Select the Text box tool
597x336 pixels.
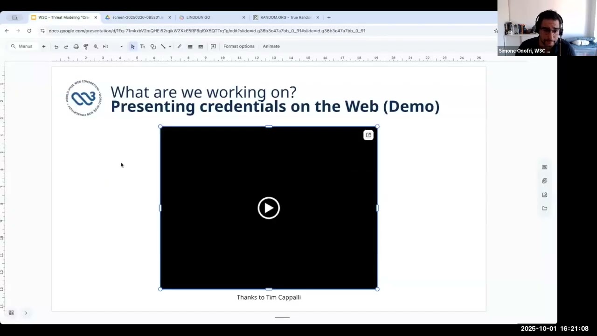pyautogui.click(x=143, y=47)
